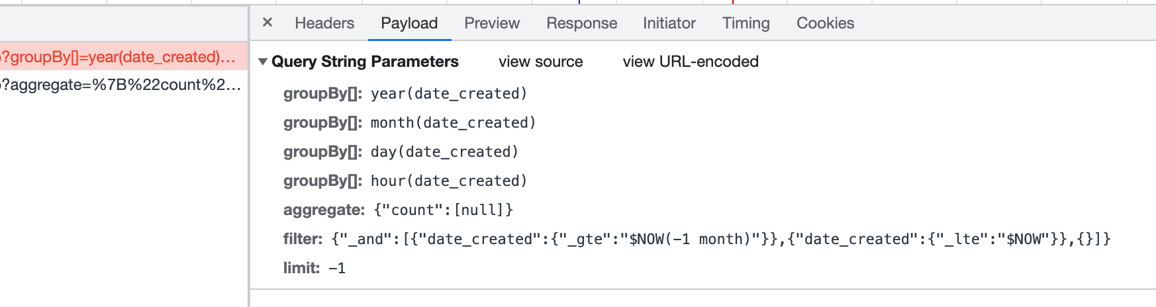1156x307 pixels.
Task: Open the Response tab
Action: coord(581,23)
